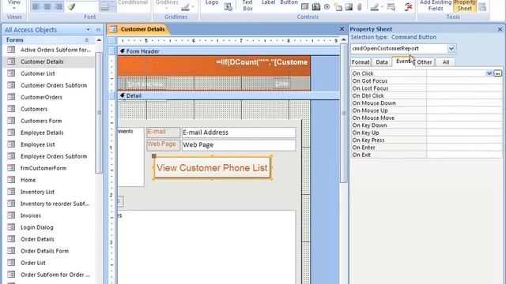Select Inventory List form
506x284 pixels.
(49, 192)
